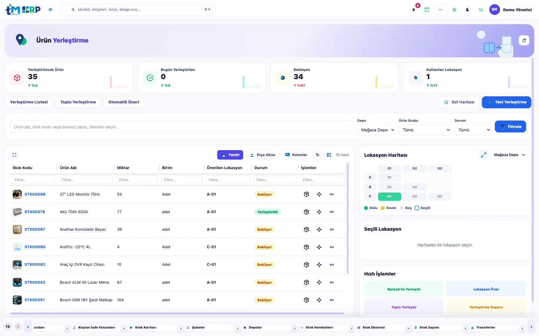Open the apps grid menu in header
The width and height of the screenshot is (539, 336).
pyautogui.click(x=454, y=10)
